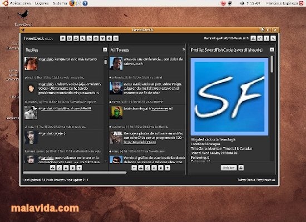Click the 'Location: Nicaragua' profile line
Image resolution: width=306 pixels, height=222 pixels.
click(205, 144)
